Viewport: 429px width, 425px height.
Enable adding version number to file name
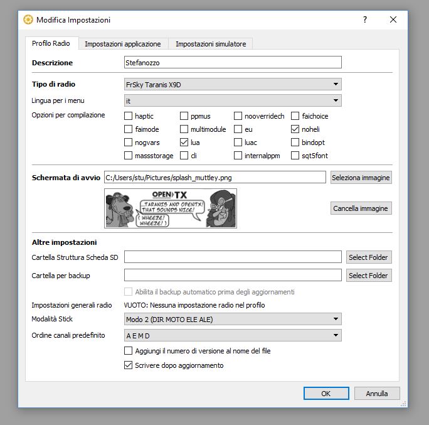coord(129,352)
